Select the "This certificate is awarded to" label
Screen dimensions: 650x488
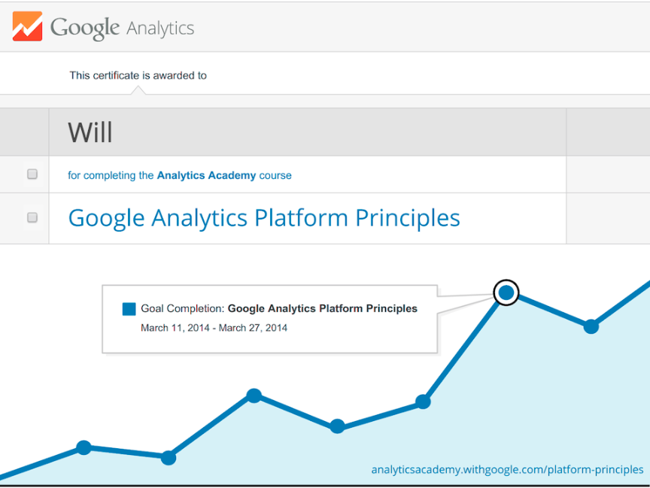[x=138, y=75]
